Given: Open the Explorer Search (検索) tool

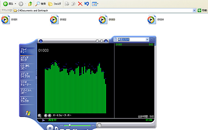Looking at the screenshot, I should tap(41, 4).
